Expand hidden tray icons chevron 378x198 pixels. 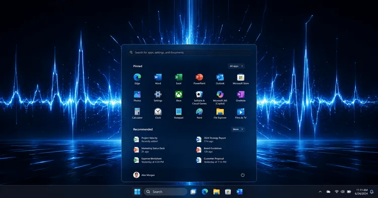(x=320, y=191)
